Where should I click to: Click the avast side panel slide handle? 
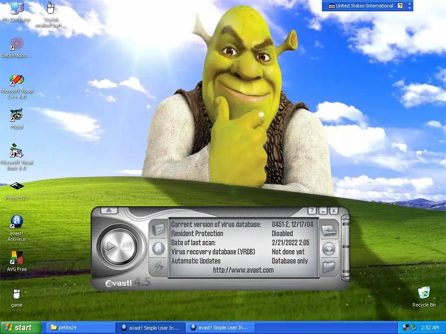(345, 248)
